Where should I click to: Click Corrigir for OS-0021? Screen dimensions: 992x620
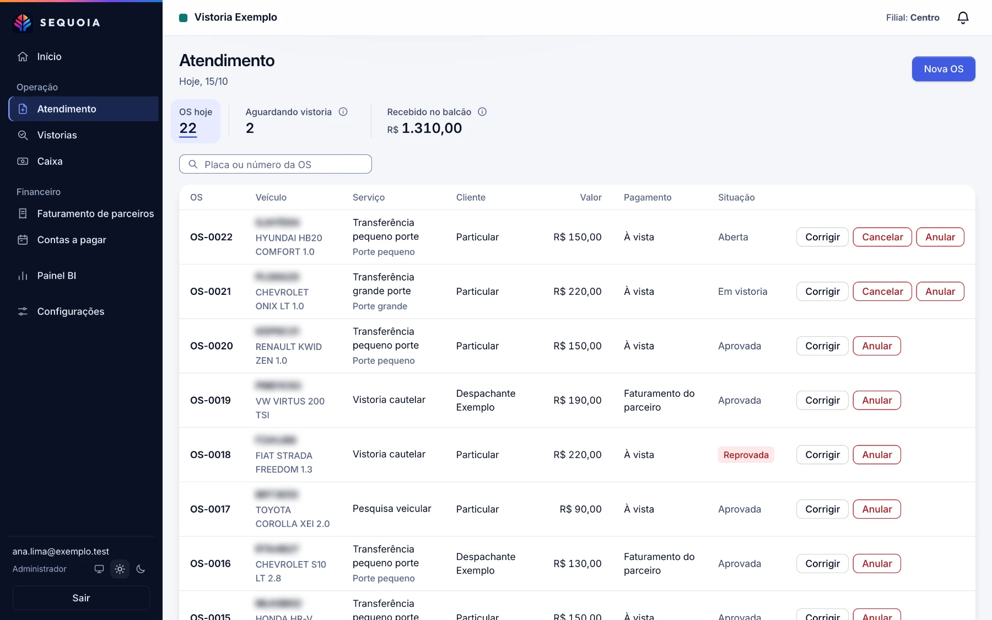822,292
